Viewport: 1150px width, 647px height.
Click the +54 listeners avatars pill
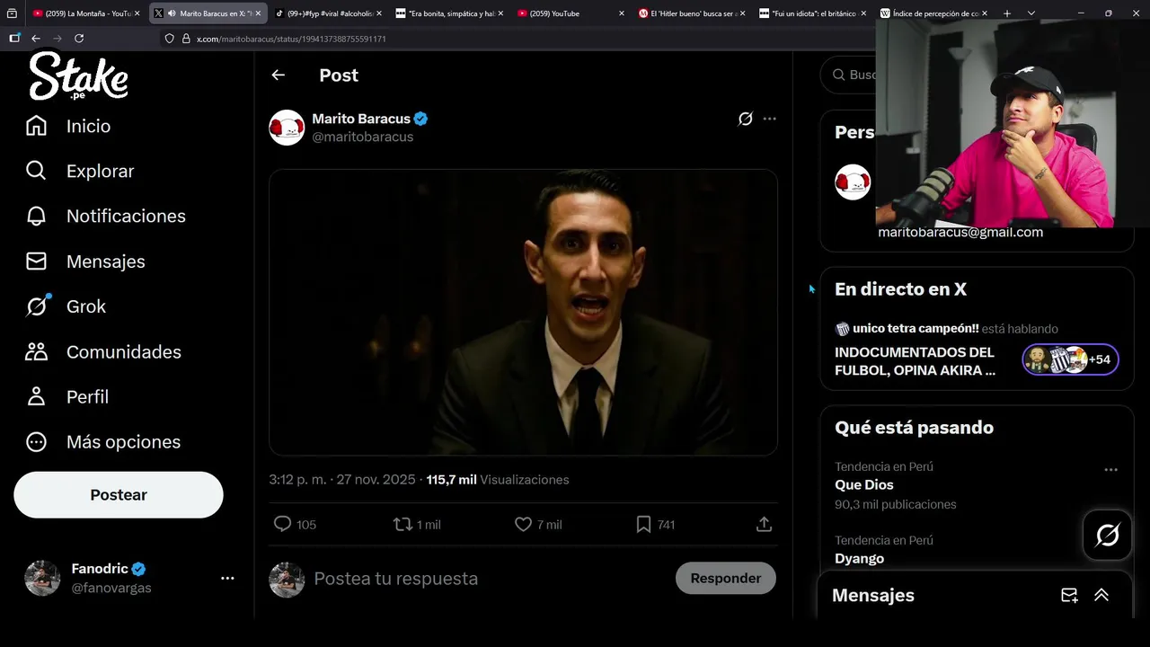[x=1070, y=359]
